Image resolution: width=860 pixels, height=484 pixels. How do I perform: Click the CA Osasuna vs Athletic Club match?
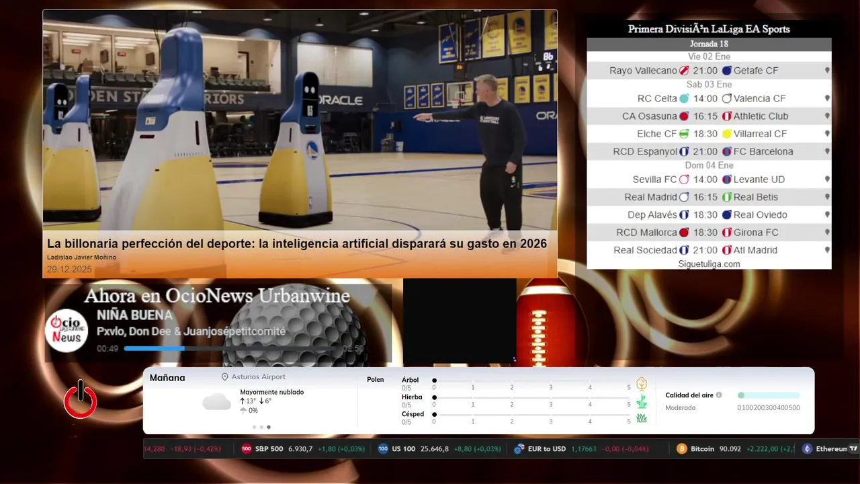click(x=709, y=116)
